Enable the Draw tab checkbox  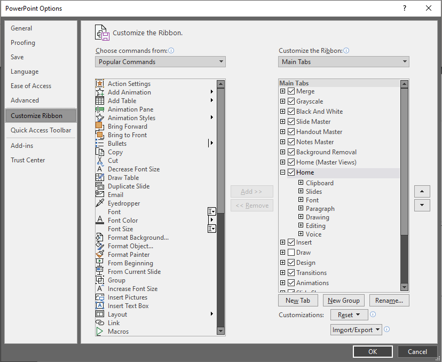(x=291, y=253)
